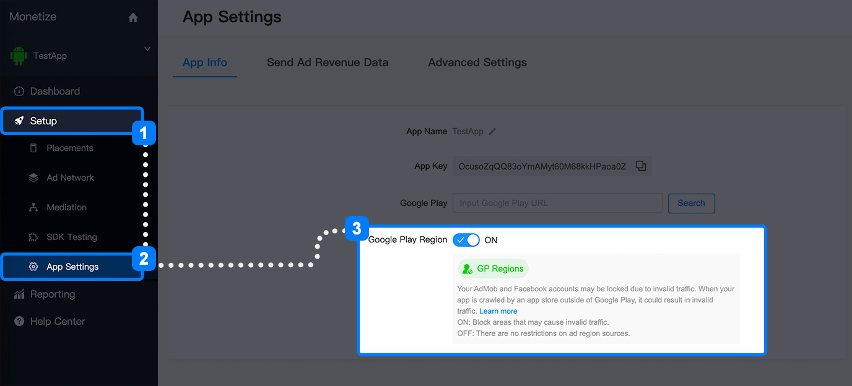
Task: Click the TestApp app name value
Action: tap(468, 132)
